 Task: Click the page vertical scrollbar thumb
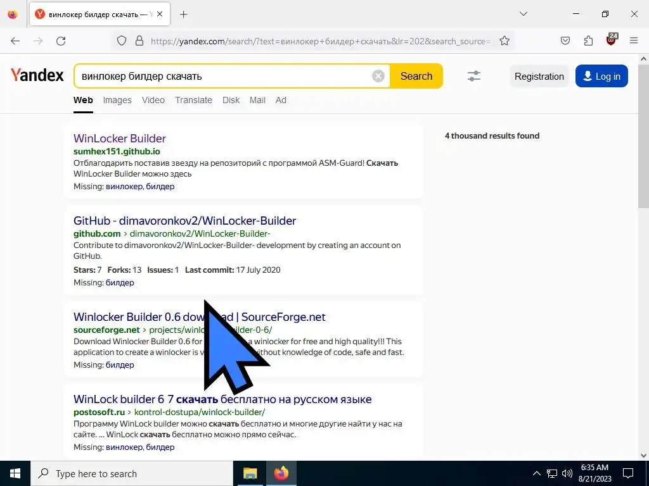point(643,137)
